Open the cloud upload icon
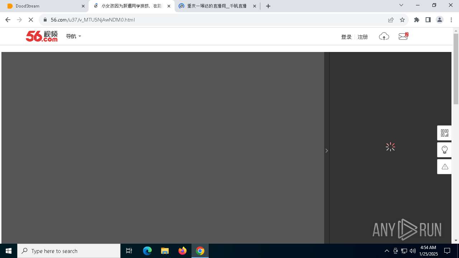The image size is (459, 258). (x=384, y=37)
